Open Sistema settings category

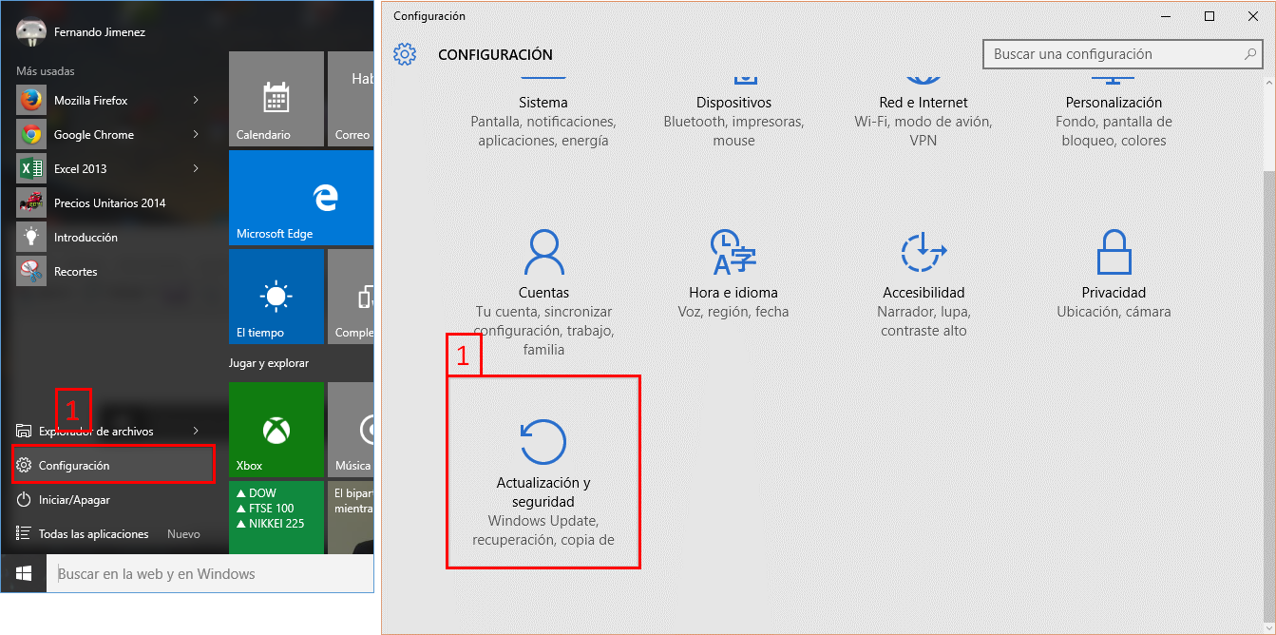coord(543,112)
